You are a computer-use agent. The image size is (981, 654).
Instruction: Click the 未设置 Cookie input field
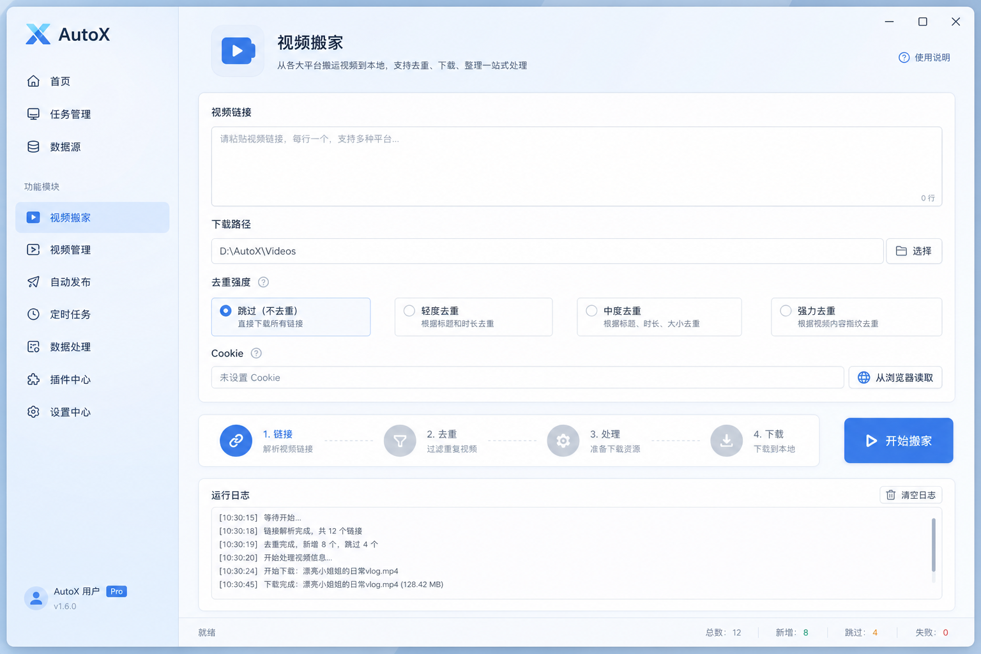[x=528, y=377]
